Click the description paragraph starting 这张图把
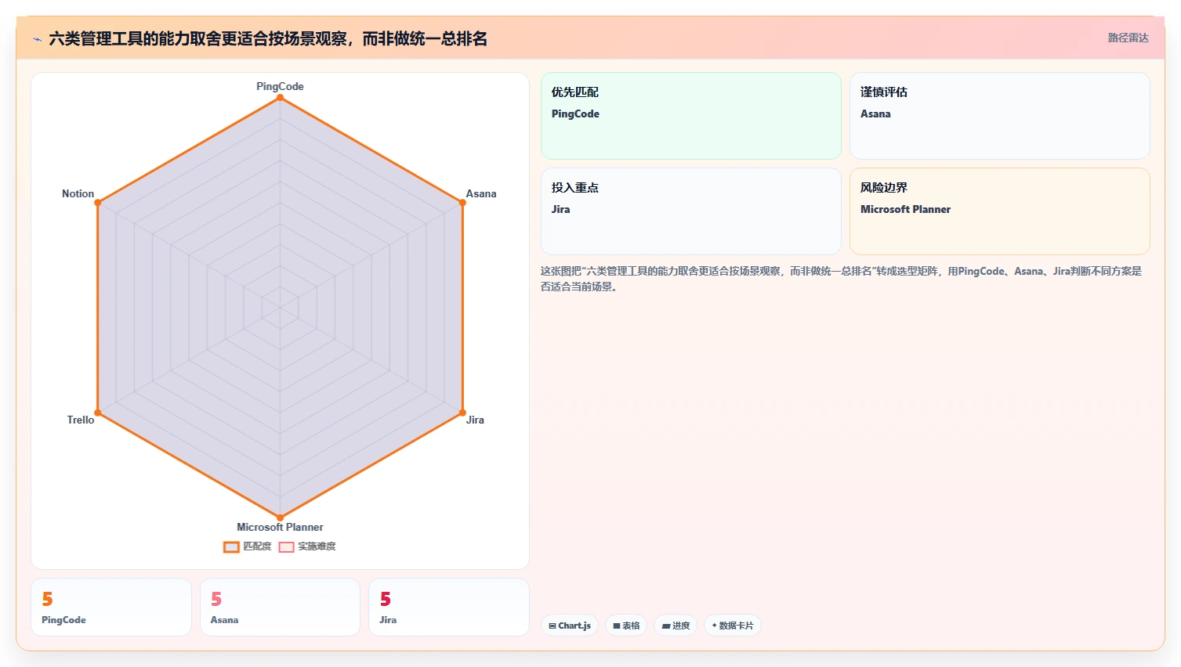1181x667 pixels. 841,279
